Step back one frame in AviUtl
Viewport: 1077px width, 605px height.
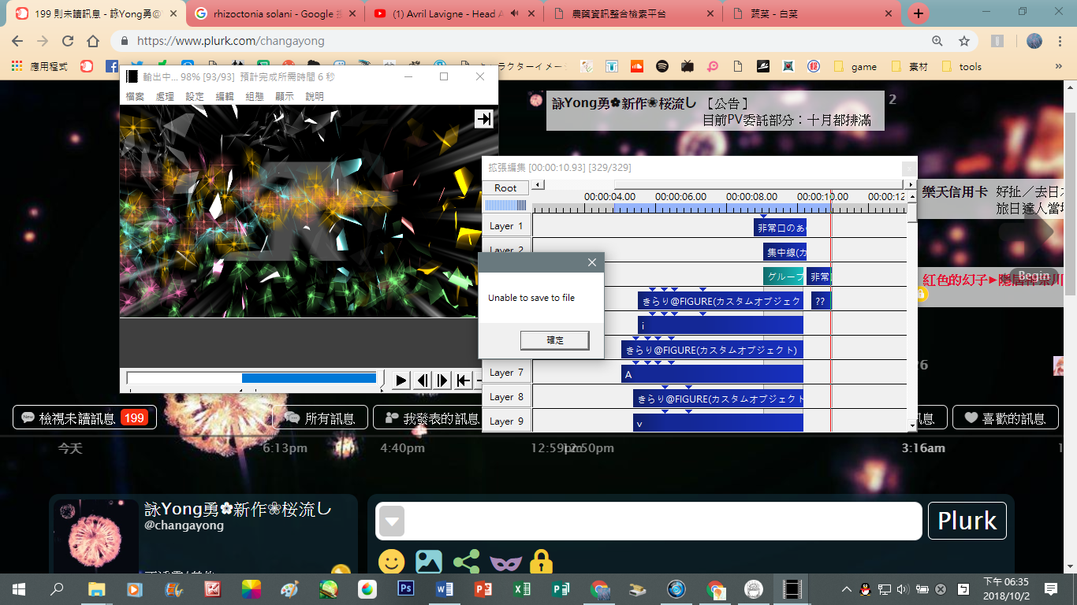coord(422,380)
